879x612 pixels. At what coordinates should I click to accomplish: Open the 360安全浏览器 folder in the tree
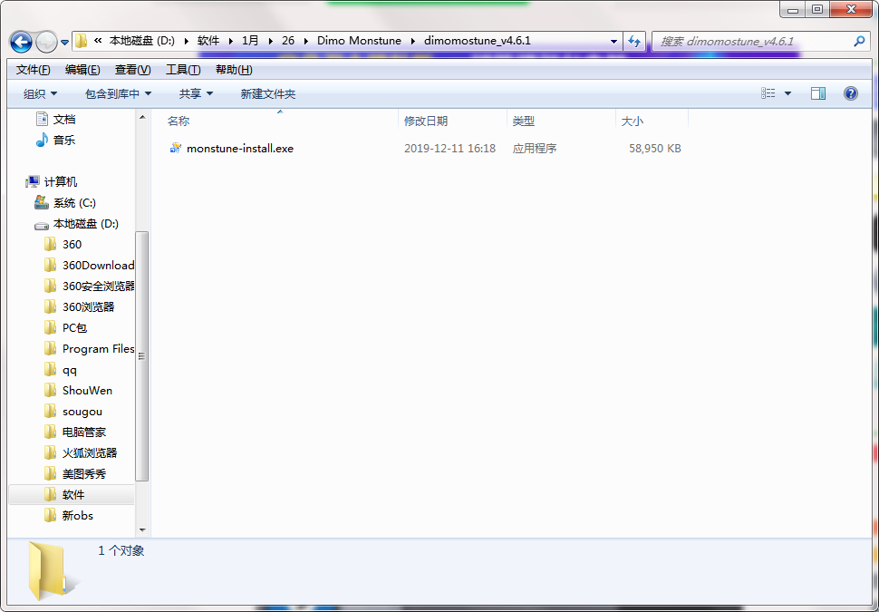click(98, 287)
